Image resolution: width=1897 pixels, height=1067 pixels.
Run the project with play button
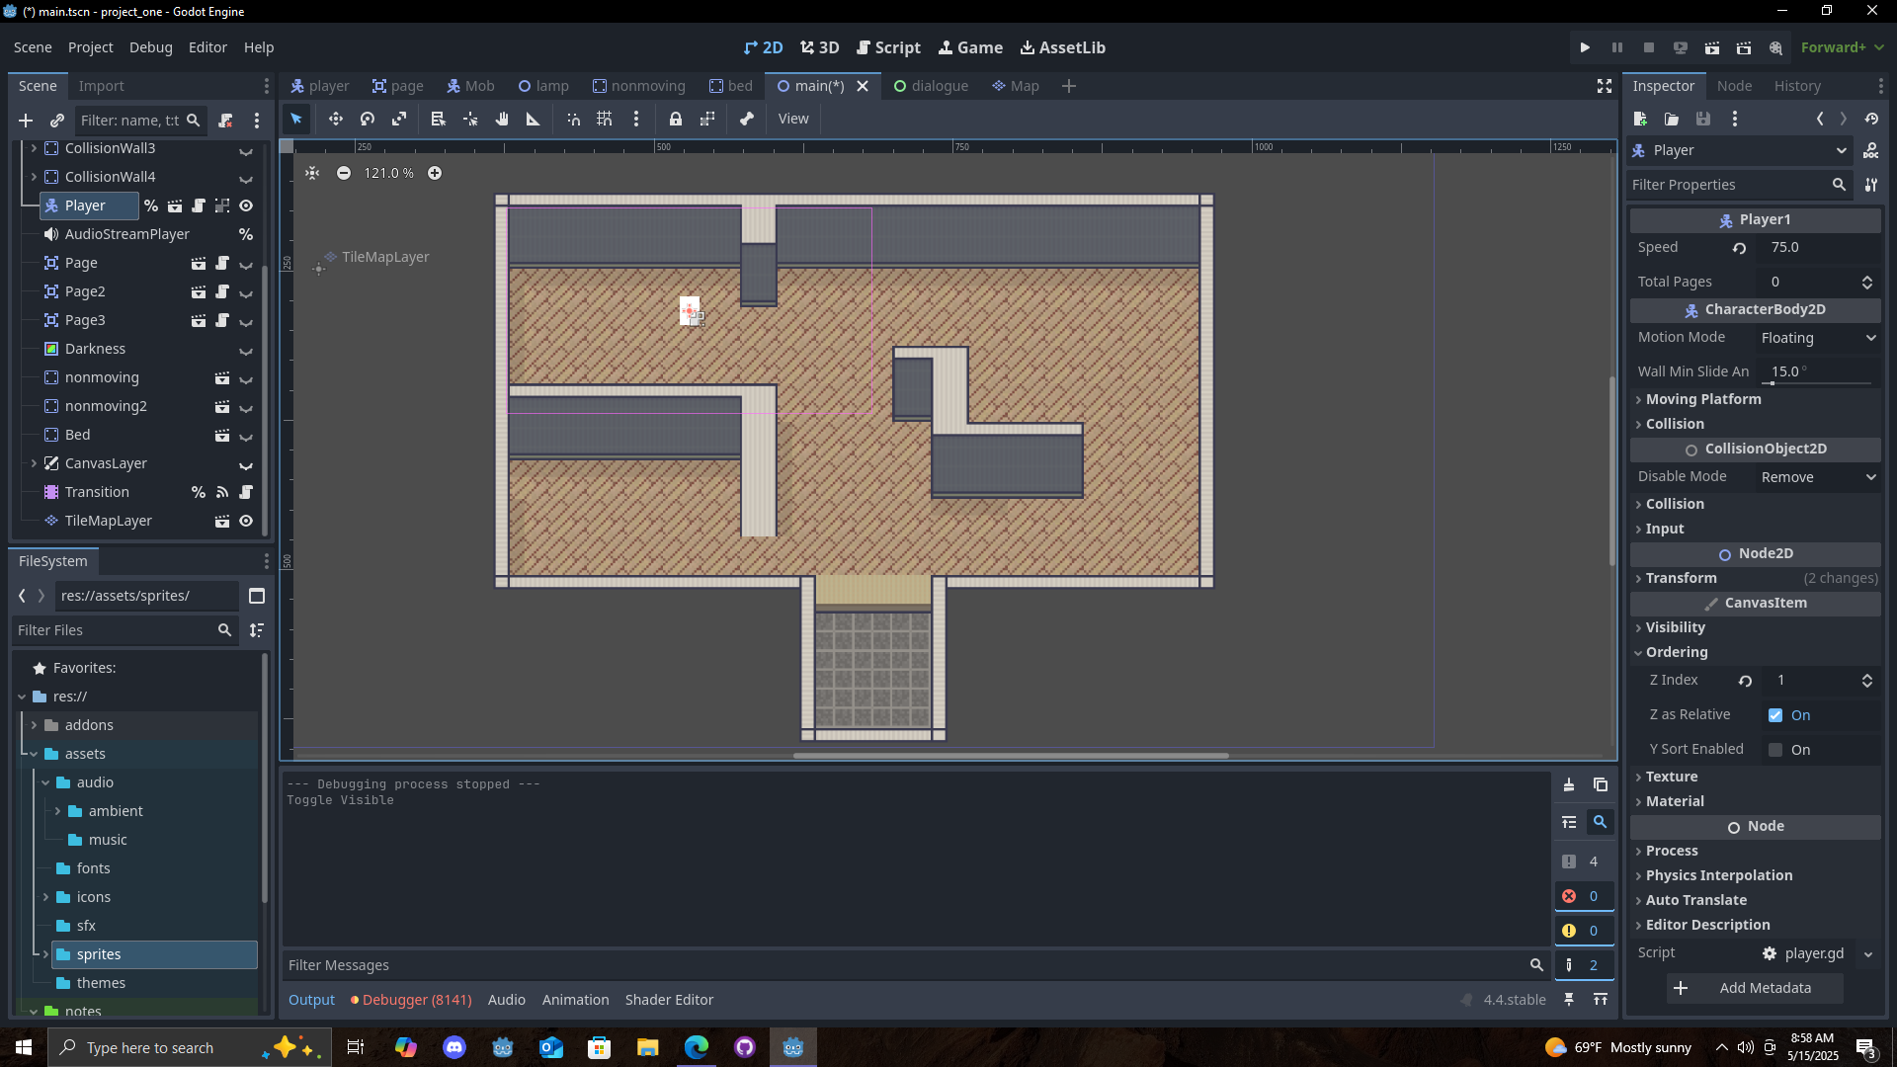(1585, 47)
